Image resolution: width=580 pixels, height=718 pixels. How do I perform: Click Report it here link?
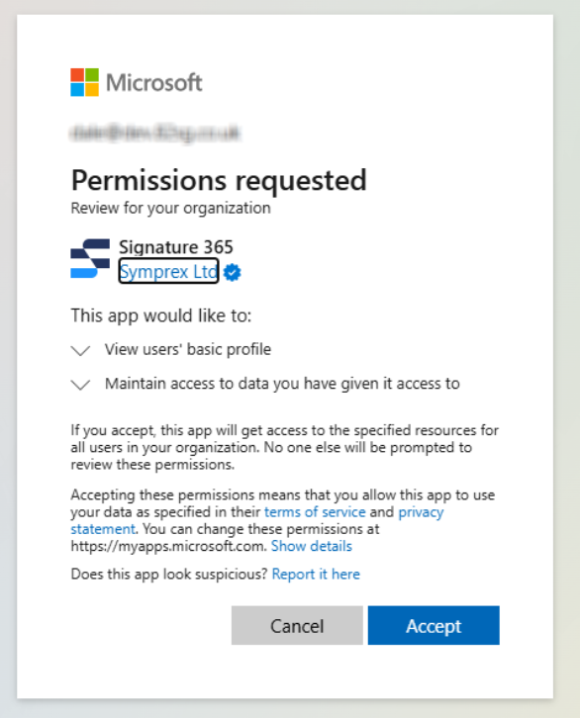pyautogui.click(x=316, y=574)
